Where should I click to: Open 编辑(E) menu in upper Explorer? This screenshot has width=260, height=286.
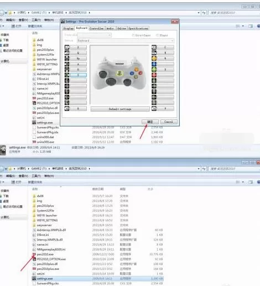coord(11,20)
